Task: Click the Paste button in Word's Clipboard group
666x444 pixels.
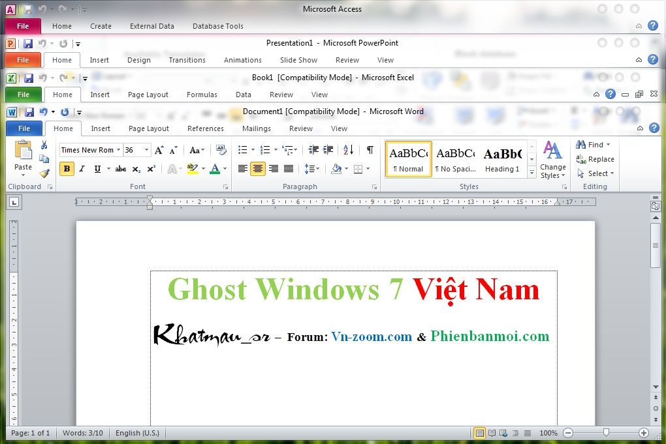Action: point(23,158)
